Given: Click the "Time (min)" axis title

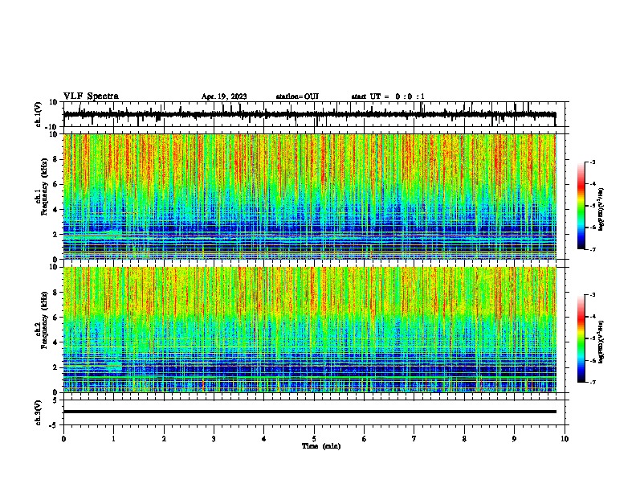Looking at the screenshot, I should [321, 446].
